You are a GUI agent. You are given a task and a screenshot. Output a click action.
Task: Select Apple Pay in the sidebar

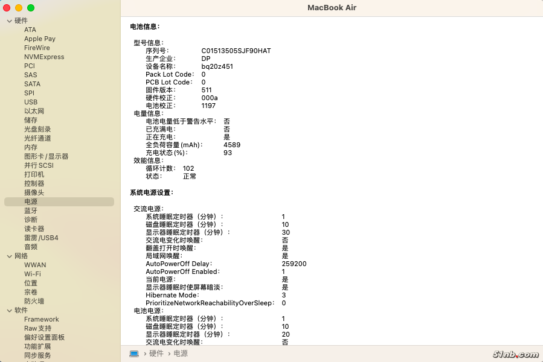pos(40,39)
